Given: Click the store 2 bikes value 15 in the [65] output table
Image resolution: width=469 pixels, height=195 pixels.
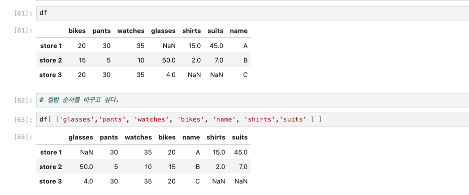Looking at the screenshot, I should pyautogui.click(x=172, y=167).
